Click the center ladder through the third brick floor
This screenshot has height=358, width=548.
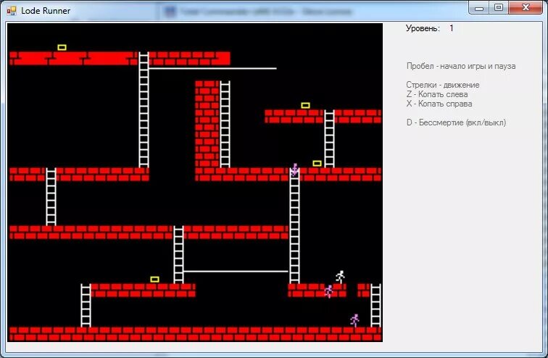pos(178,254)
